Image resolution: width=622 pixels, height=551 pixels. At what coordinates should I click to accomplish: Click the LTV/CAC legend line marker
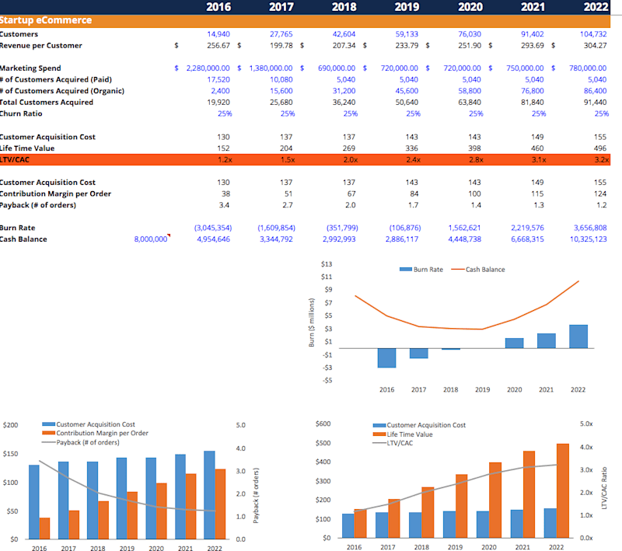pyautogui.click(x=379, y=443)
